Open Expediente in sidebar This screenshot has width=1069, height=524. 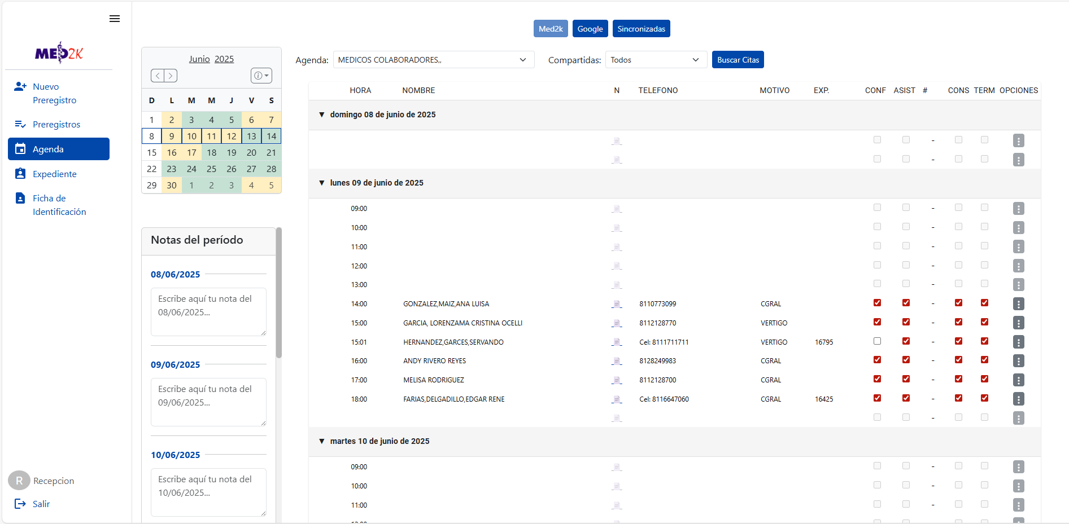tap(54, 174)
